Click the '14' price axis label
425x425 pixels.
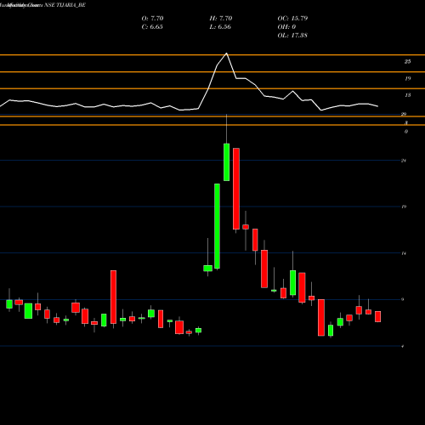404,253
